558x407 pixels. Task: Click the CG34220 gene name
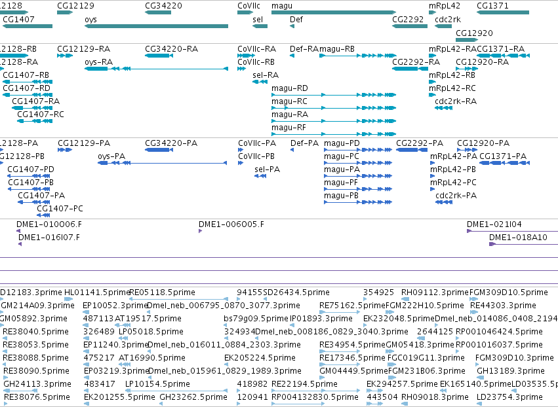point(163,6)
